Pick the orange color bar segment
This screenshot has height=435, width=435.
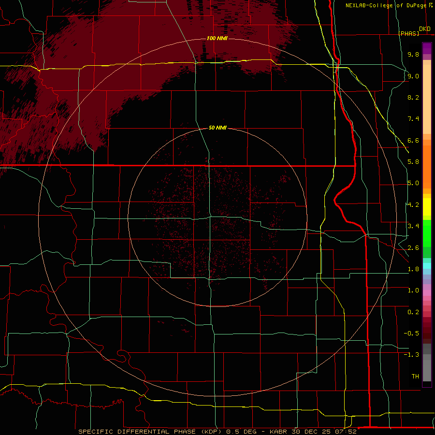[427, 167]
